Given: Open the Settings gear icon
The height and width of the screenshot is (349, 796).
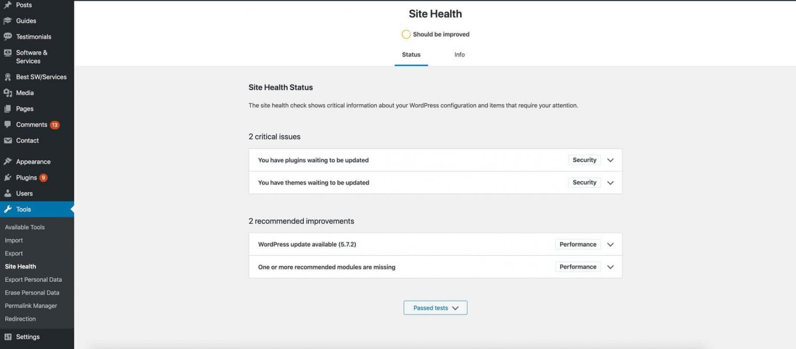Looking at the screenshot, I should tap(7, 337).
